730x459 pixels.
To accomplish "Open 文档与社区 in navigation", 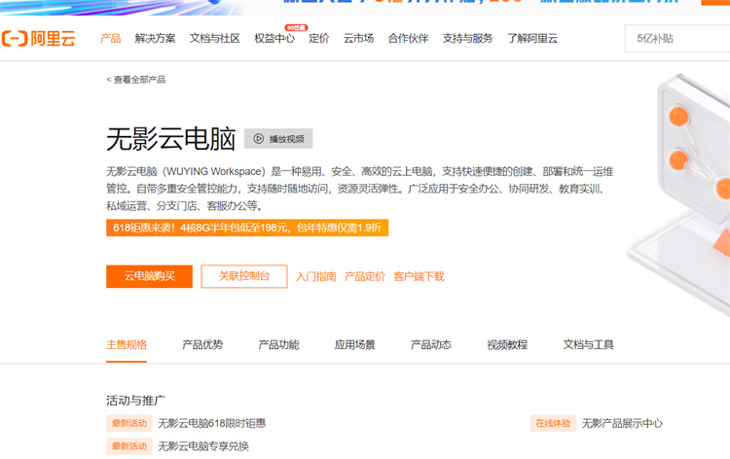I will coord(214,39).
